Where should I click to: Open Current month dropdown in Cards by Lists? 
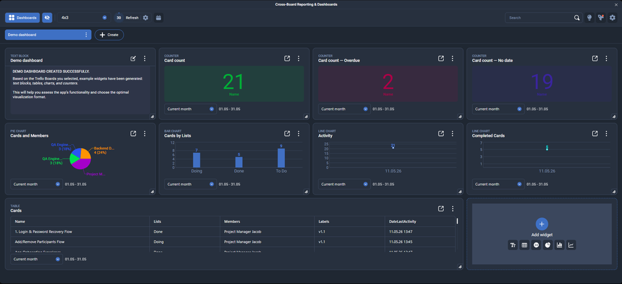(x=191, y=184)
